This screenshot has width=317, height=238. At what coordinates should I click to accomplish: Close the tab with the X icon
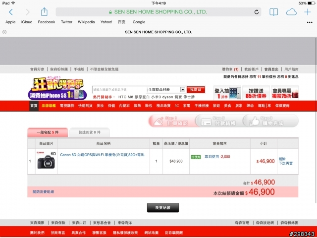(x=4, y=32)
